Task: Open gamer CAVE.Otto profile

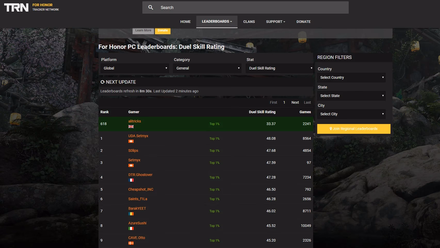Action: click(137, 238)
